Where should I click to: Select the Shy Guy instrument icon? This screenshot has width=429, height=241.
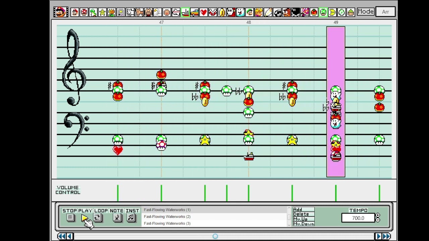click(x=231, y=12)
